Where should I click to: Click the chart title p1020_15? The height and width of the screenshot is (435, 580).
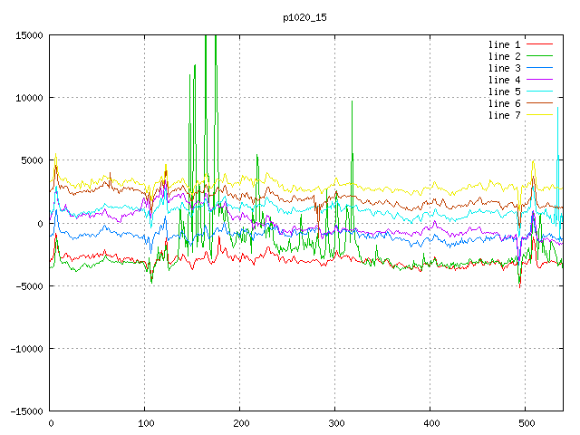[x=304, y=17]
